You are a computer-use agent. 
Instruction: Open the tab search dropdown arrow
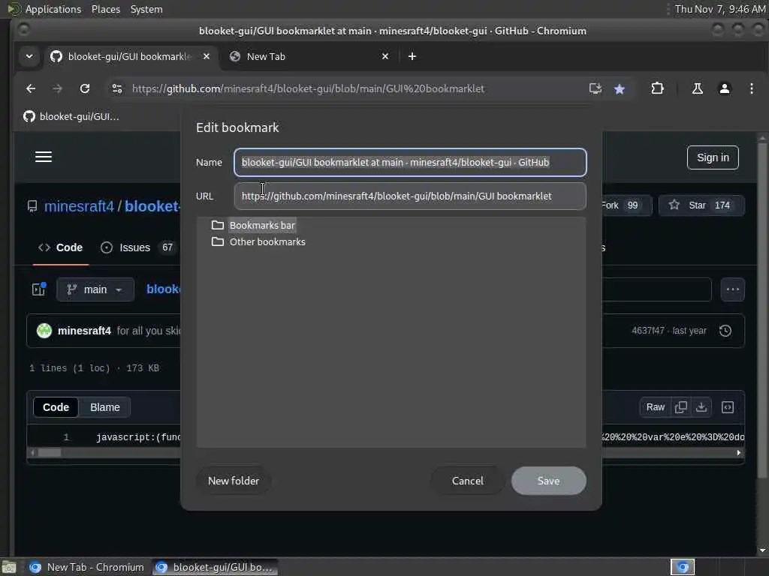[x=29, y=56]
